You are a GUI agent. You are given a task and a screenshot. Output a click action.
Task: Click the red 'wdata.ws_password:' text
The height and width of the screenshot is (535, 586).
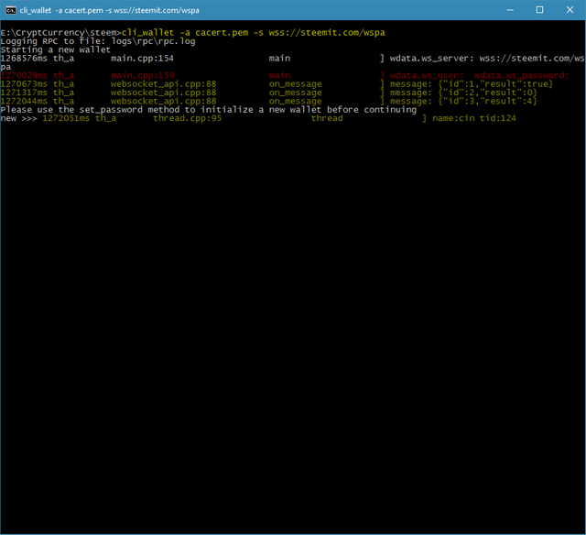[x=521, y=75]
